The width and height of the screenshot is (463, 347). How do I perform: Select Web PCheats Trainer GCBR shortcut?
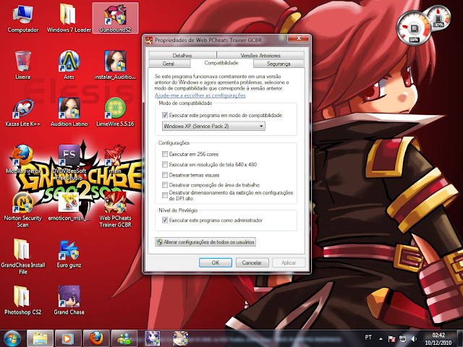click(115, 210)
